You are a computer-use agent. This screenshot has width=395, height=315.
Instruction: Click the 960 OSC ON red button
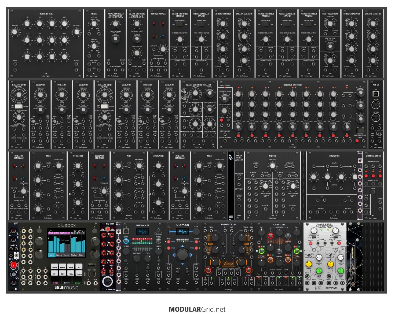222,120
